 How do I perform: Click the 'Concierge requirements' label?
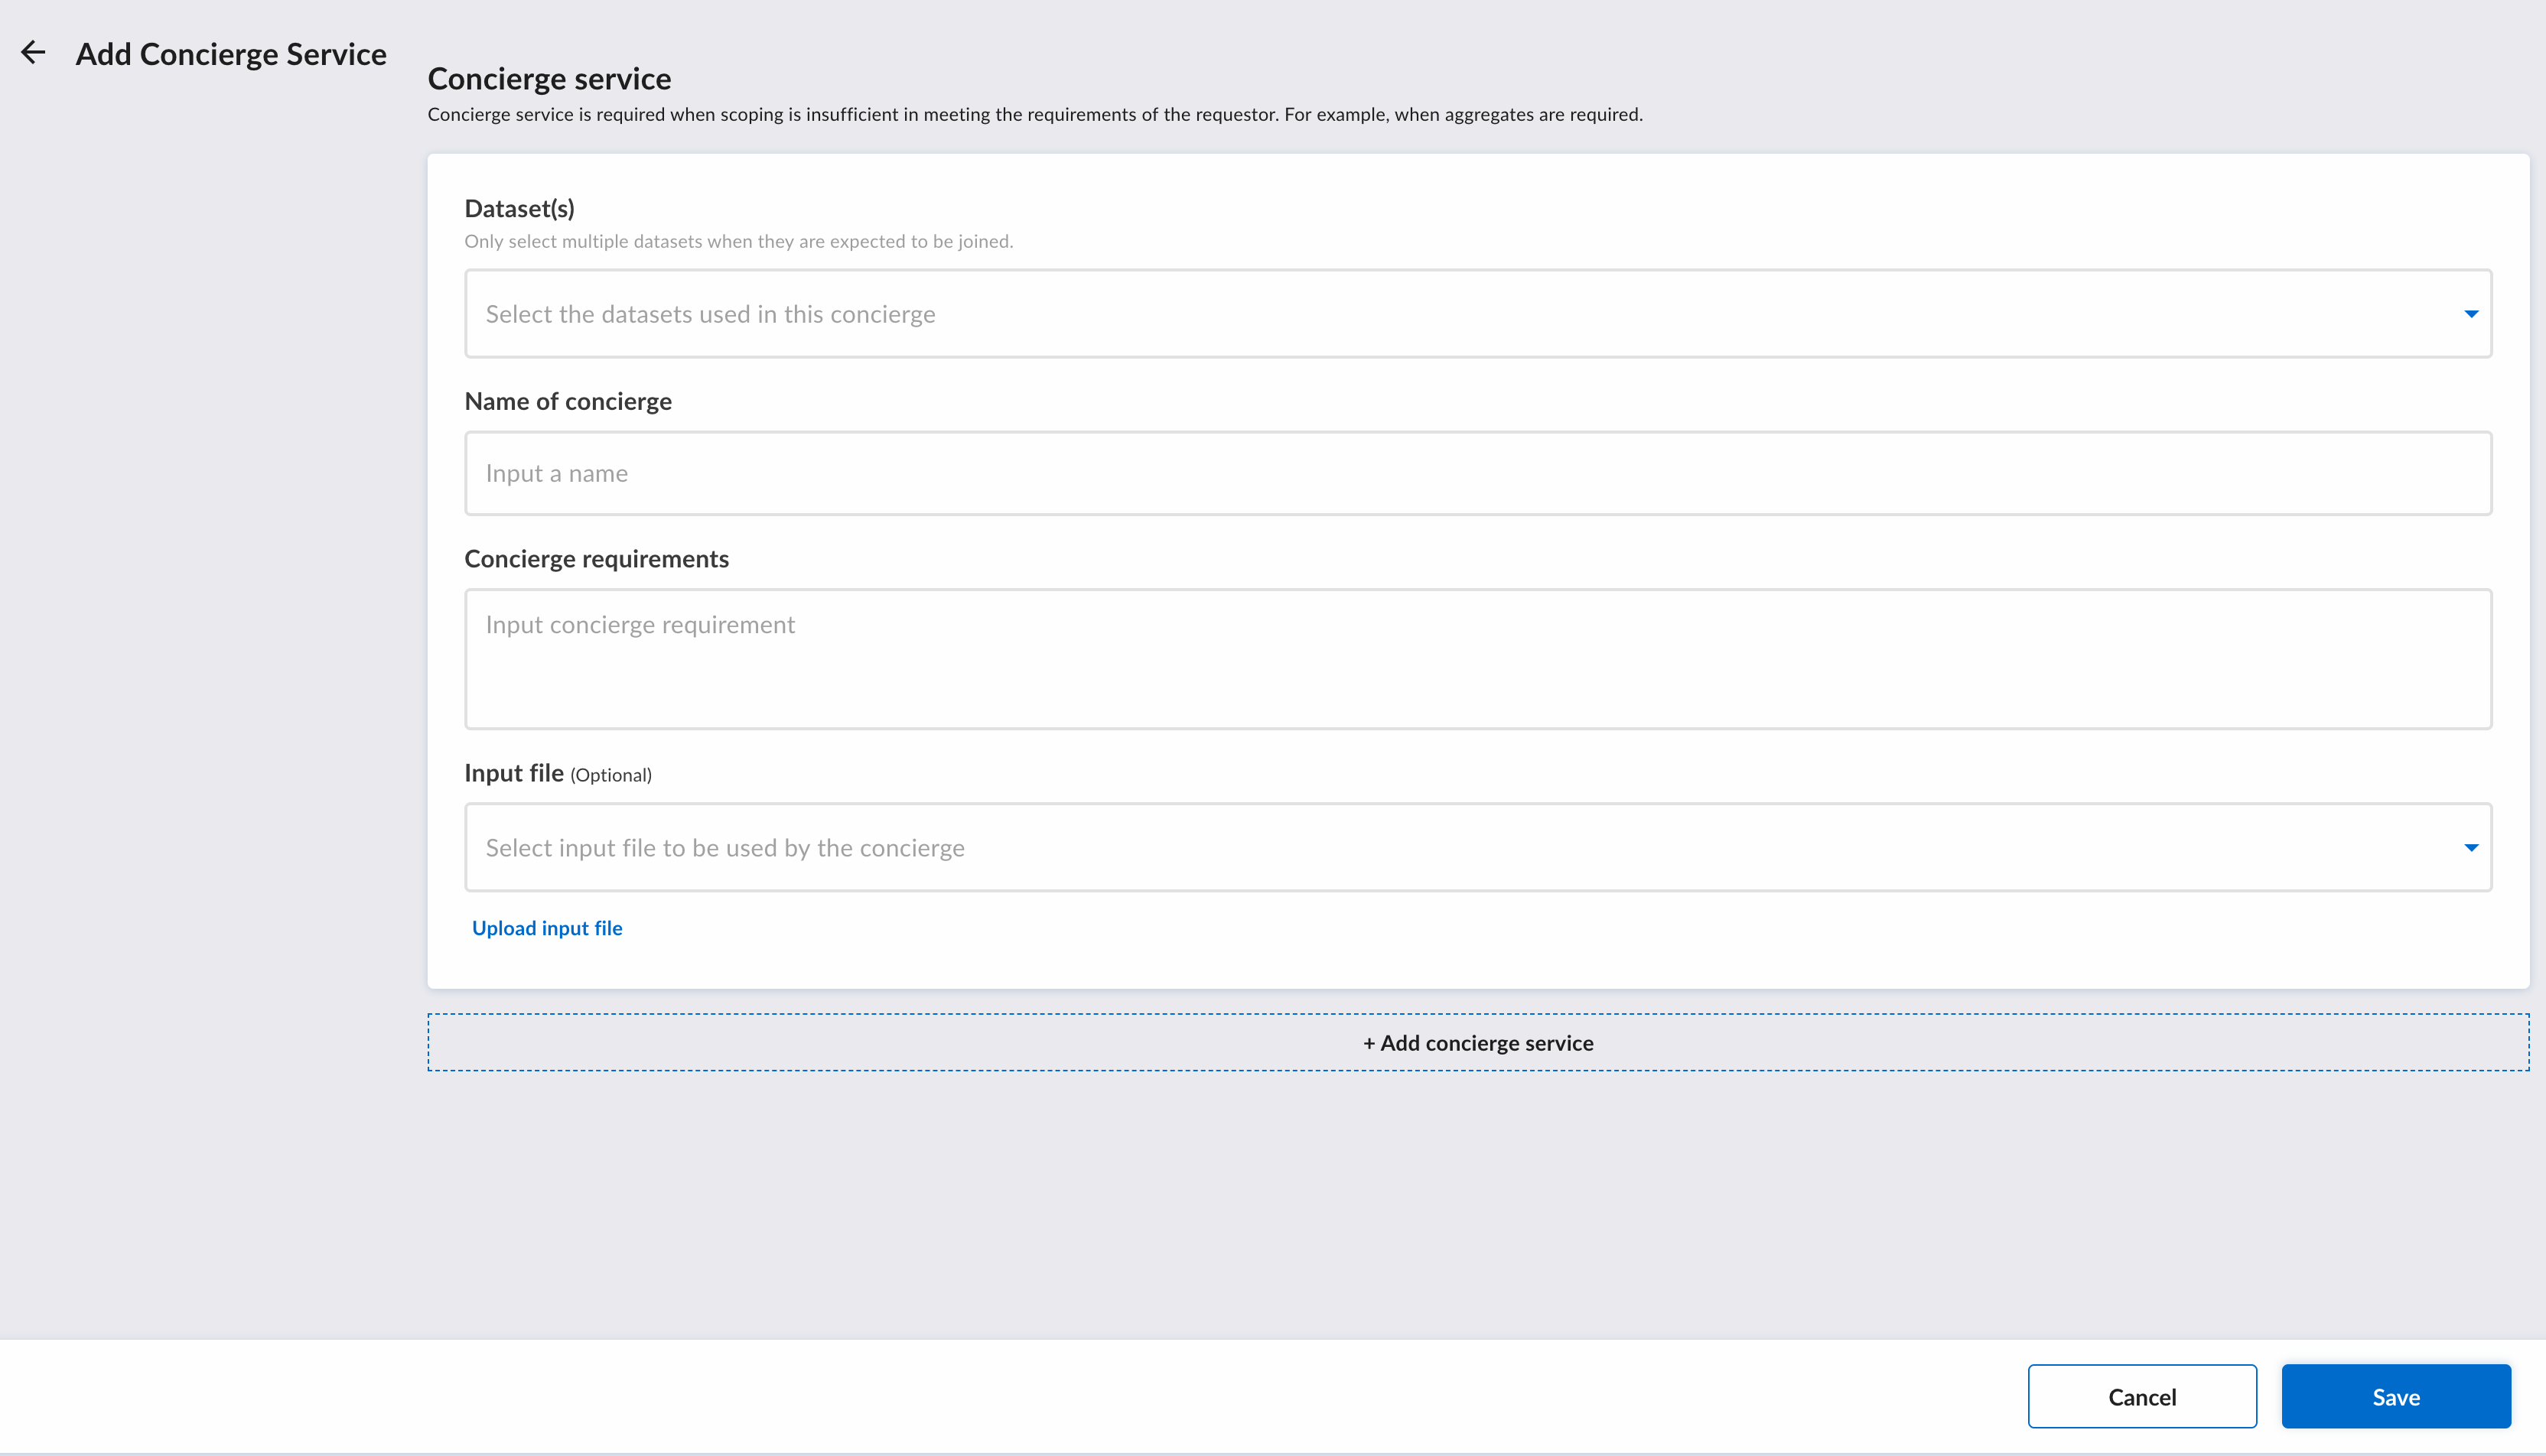coord(596,559)
